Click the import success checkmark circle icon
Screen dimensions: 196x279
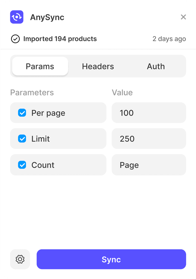click(x=16, y=39)
